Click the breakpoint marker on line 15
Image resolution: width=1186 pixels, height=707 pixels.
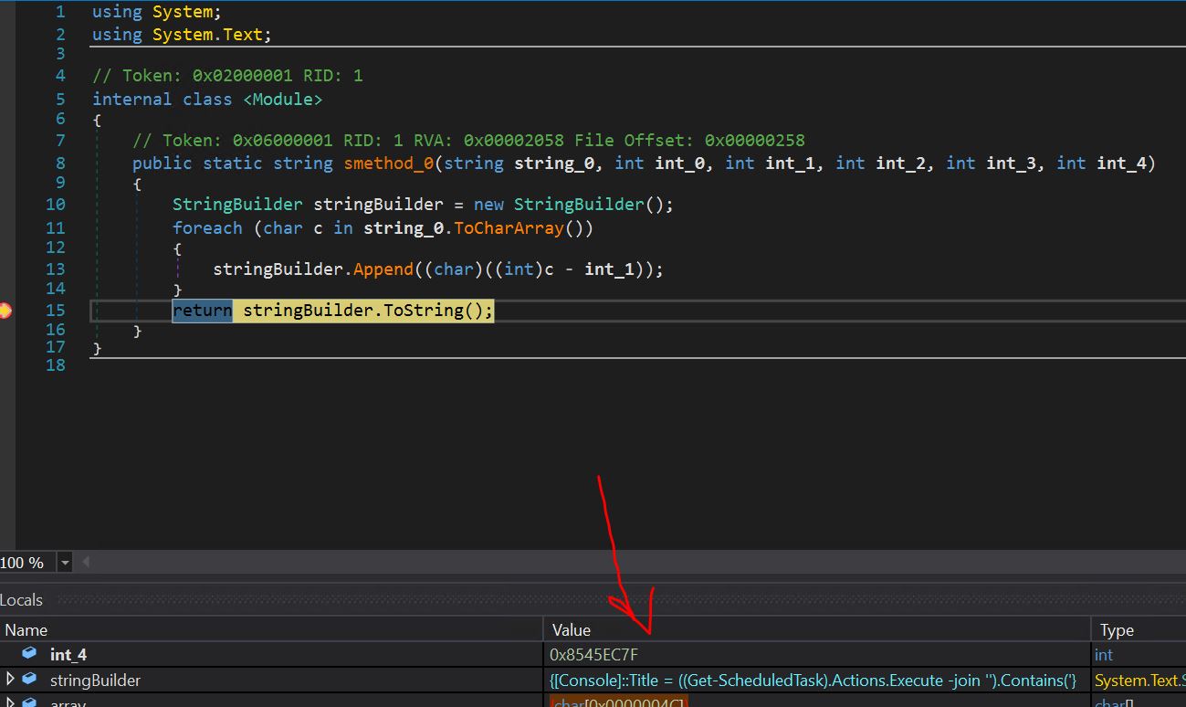click(x=5, y=311)
